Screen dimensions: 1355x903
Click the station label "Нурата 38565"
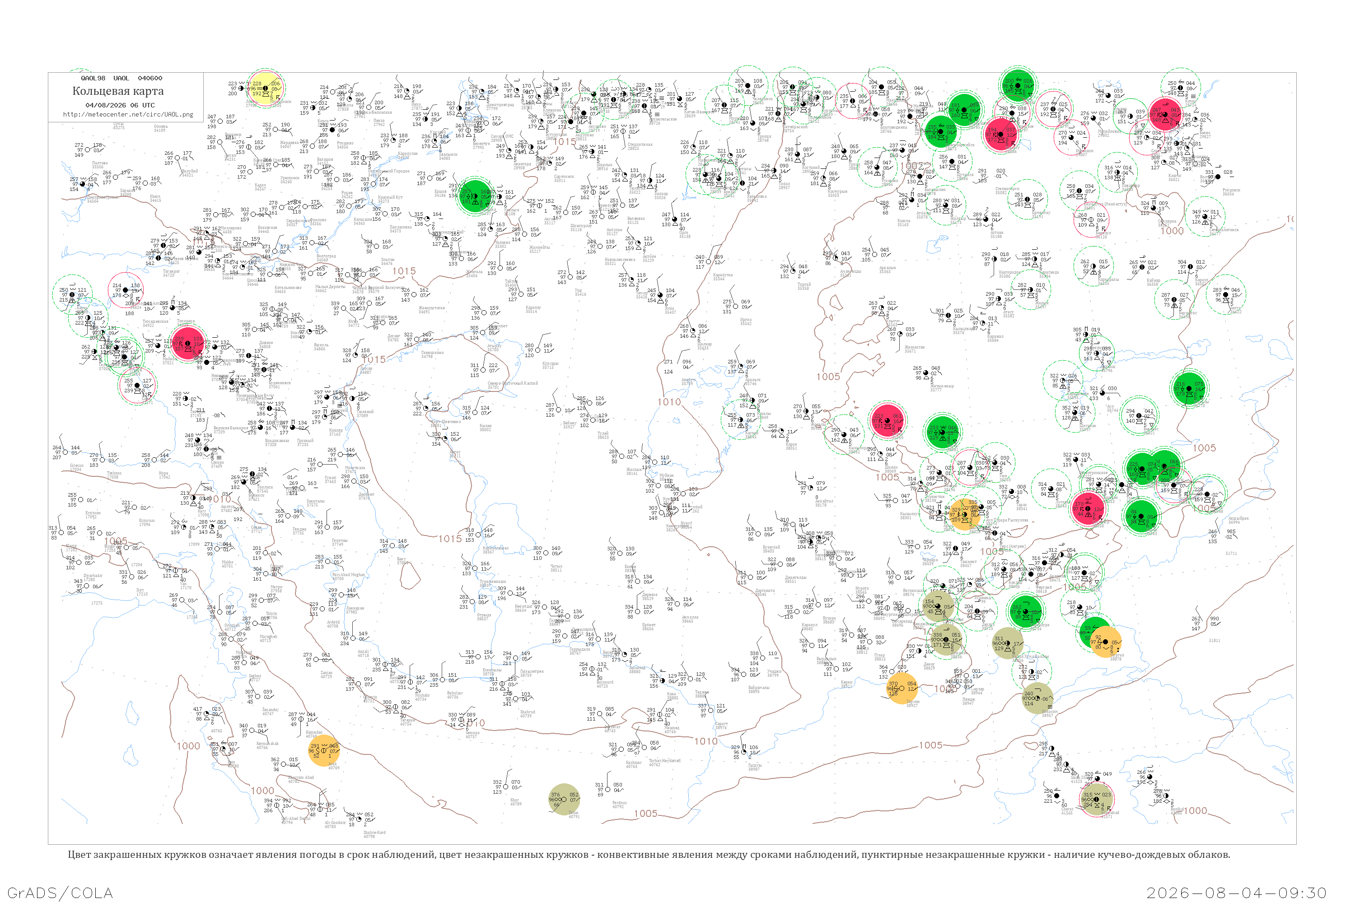(x=861, y=590)
